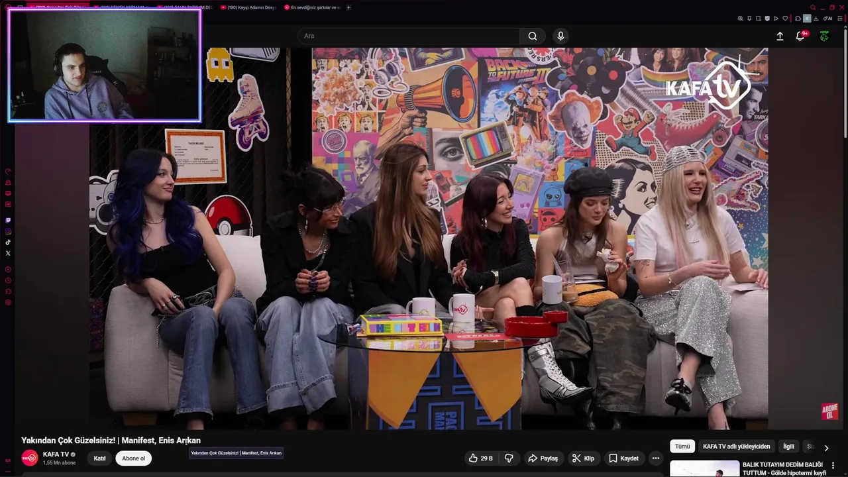The height and width of the screenshot is (477, 848).
Task: Advance filter chips with right chevron
Action: [826, 447]
